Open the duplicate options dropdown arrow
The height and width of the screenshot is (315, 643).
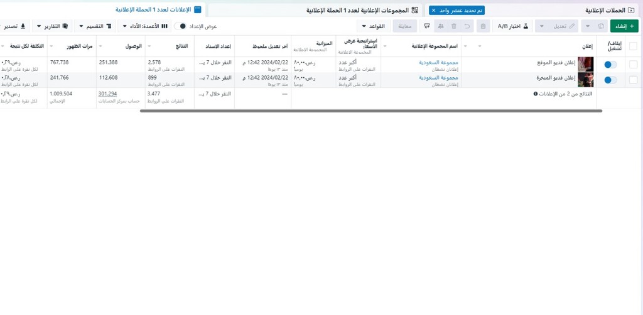(x=588, y=26)
